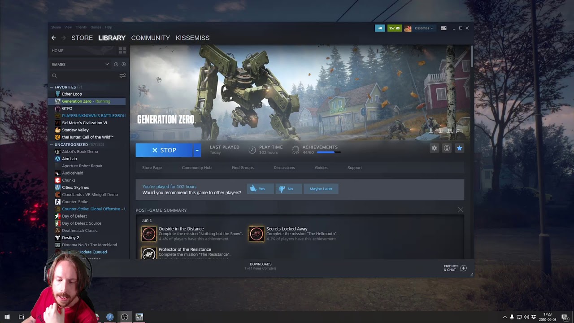Click Secrets Locked Away achievement icon

[257, 233]
